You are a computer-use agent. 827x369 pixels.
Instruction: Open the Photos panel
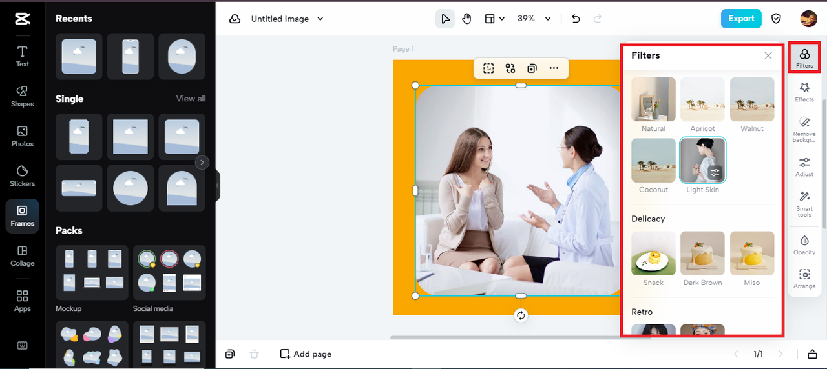click(x=23, y=136)
